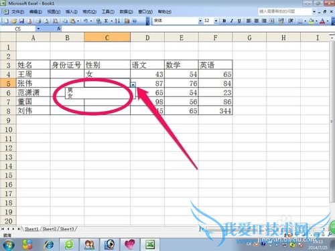Click the 英语 header cell
The image size is (335, 251).
pos(215,65)
